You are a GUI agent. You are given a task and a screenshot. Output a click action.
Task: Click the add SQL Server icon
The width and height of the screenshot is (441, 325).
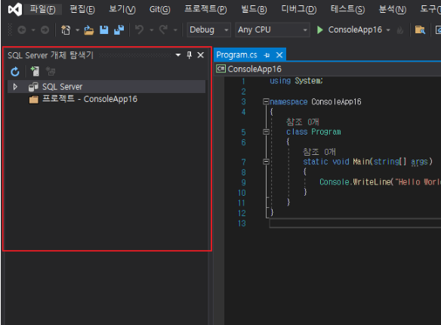(35, 71)
